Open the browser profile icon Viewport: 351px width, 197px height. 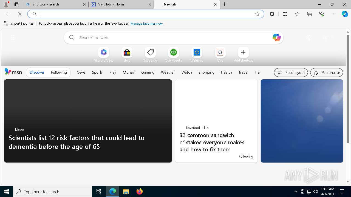[6, 4]
